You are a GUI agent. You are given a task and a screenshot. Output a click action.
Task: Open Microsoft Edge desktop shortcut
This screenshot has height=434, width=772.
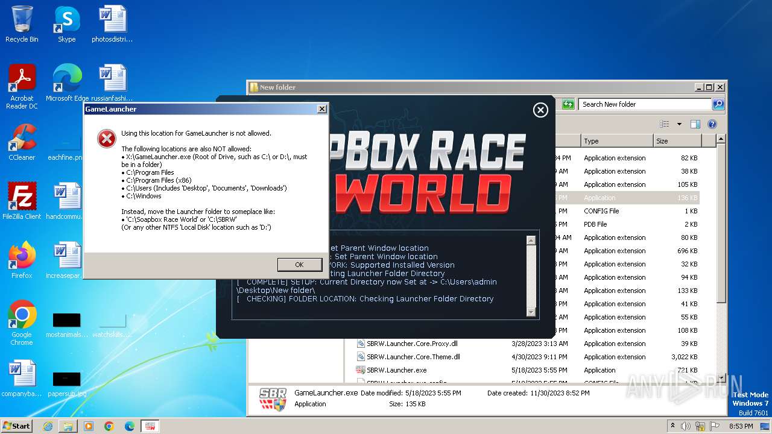(x=67, y=83)
